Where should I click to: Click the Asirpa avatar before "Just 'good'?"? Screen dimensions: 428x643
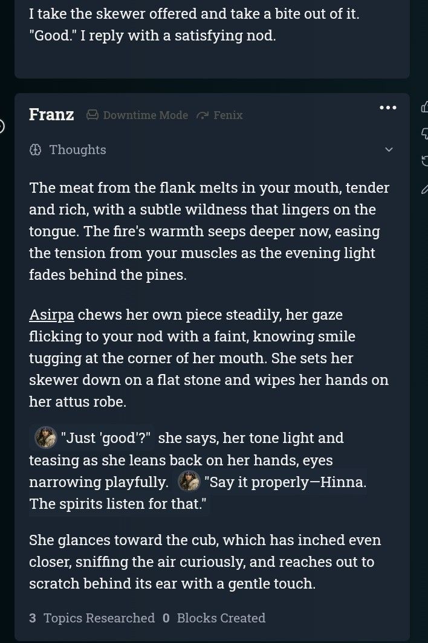(x=45, y=437)
